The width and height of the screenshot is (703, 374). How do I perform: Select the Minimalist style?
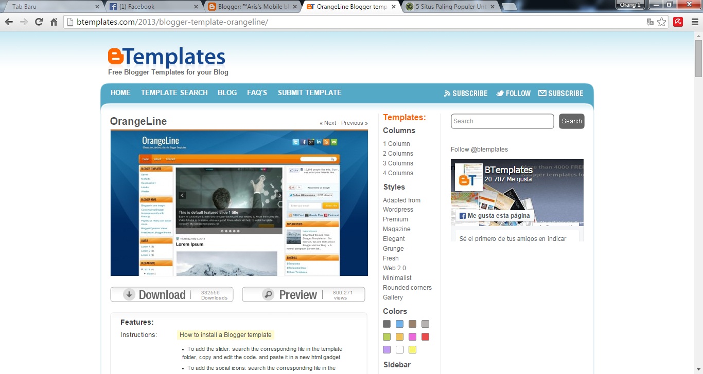click(x=397, y=278)
